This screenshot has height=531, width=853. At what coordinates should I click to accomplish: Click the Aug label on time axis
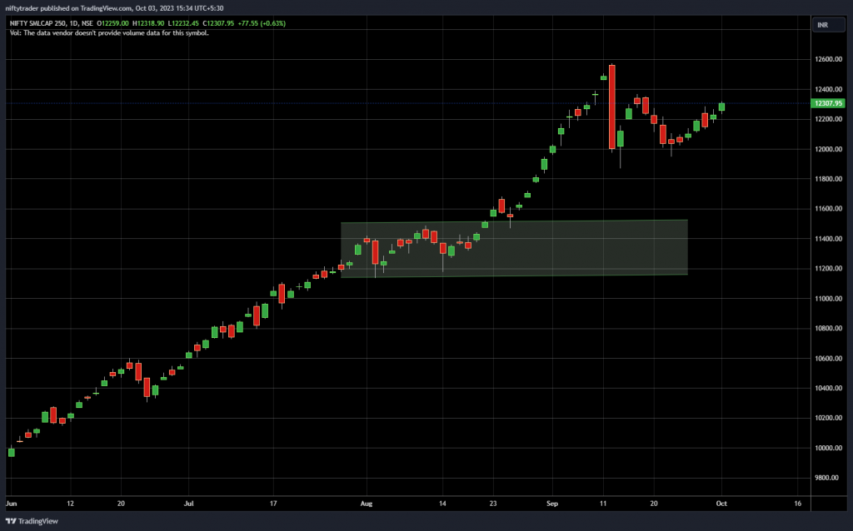(367, 504)
